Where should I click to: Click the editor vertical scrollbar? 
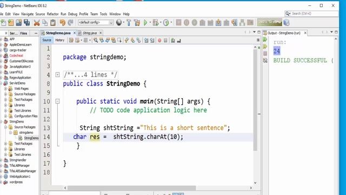click(255, 100)
